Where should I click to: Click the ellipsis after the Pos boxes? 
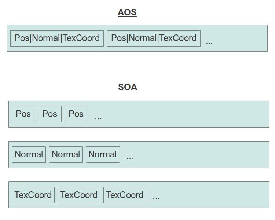click(x=98, y=118)
